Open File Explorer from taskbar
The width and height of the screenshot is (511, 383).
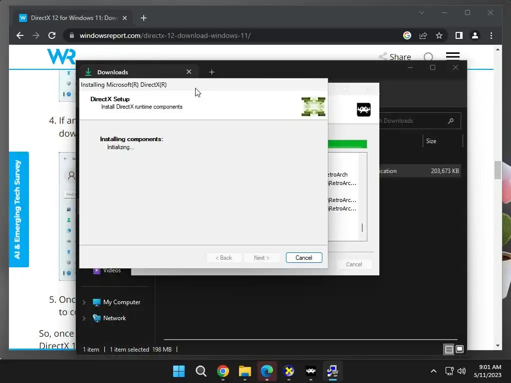tap(245, 371)
